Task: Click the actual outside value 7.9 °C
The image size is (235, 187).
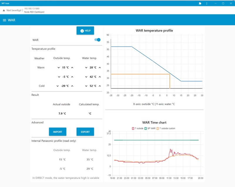Action: pyautogui.click(x=62, y=114)
